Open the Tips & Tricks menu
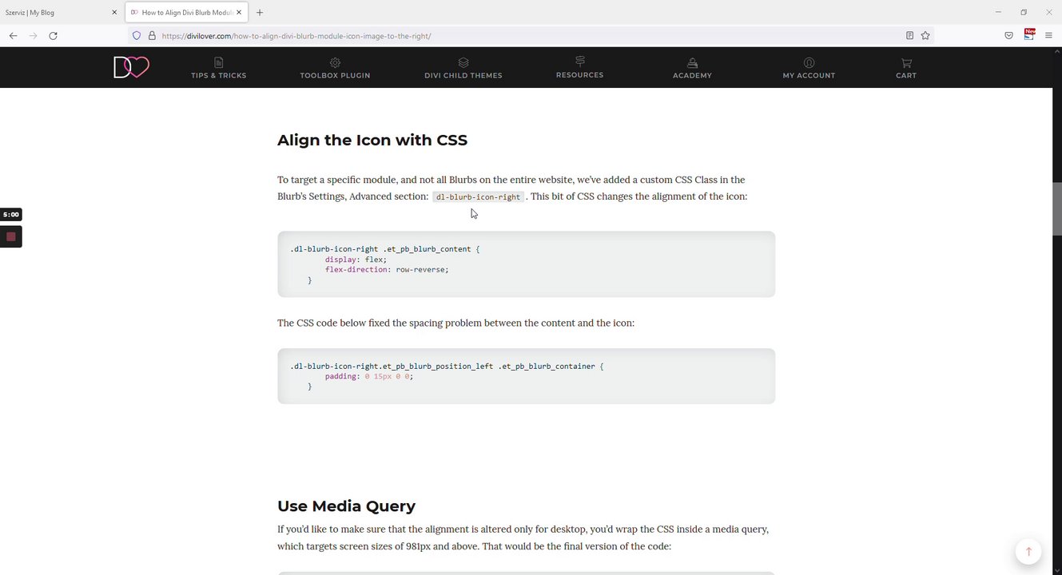The width and height of the screenshot is (1062, 575). [218, 69]
